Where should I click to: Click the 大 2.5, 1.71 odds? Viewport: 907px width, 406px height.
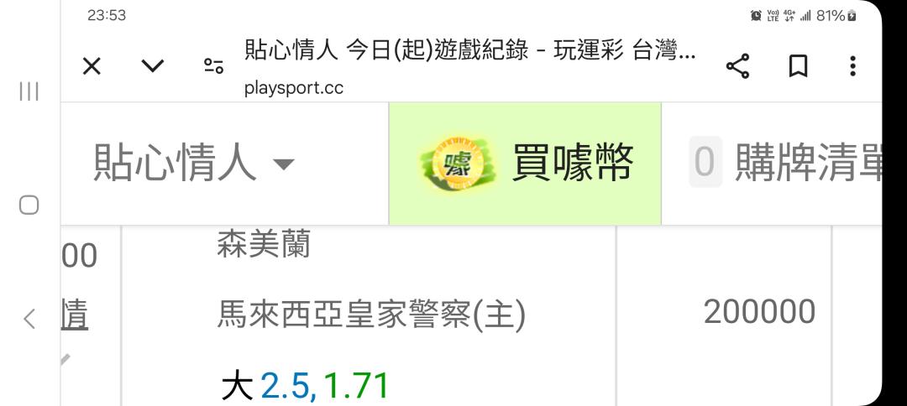(305, 387)
